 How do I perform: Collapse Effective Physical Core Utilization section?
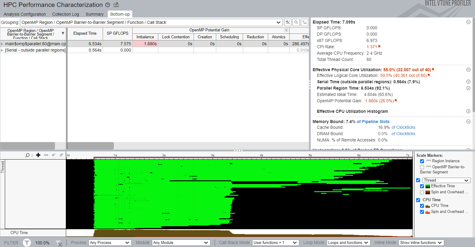click(x=468, y=70)
